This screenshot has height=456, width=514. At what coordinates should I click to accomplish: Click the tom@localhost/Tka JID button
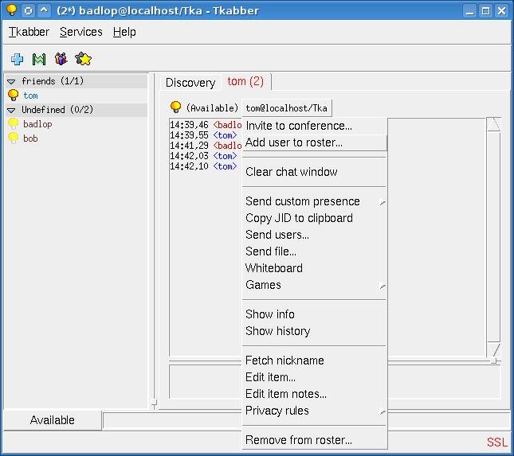(287, 108)
